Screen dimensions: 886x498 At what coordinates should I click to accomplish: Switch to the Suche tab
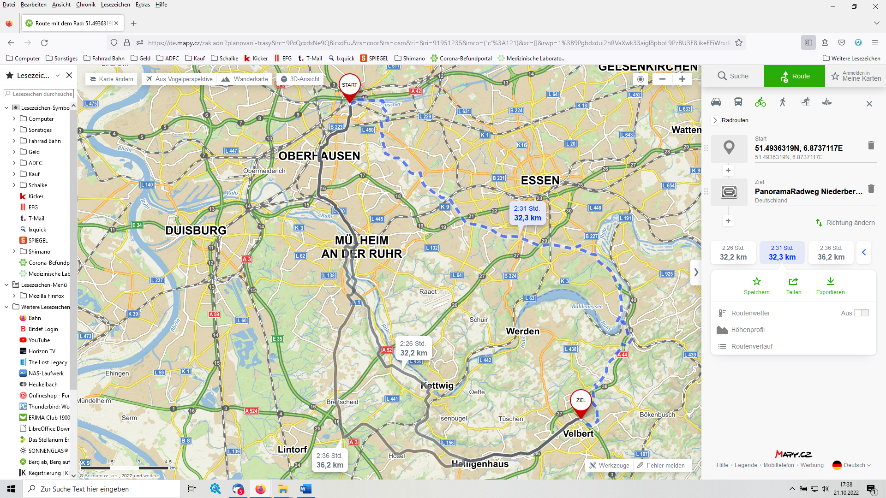733,76
